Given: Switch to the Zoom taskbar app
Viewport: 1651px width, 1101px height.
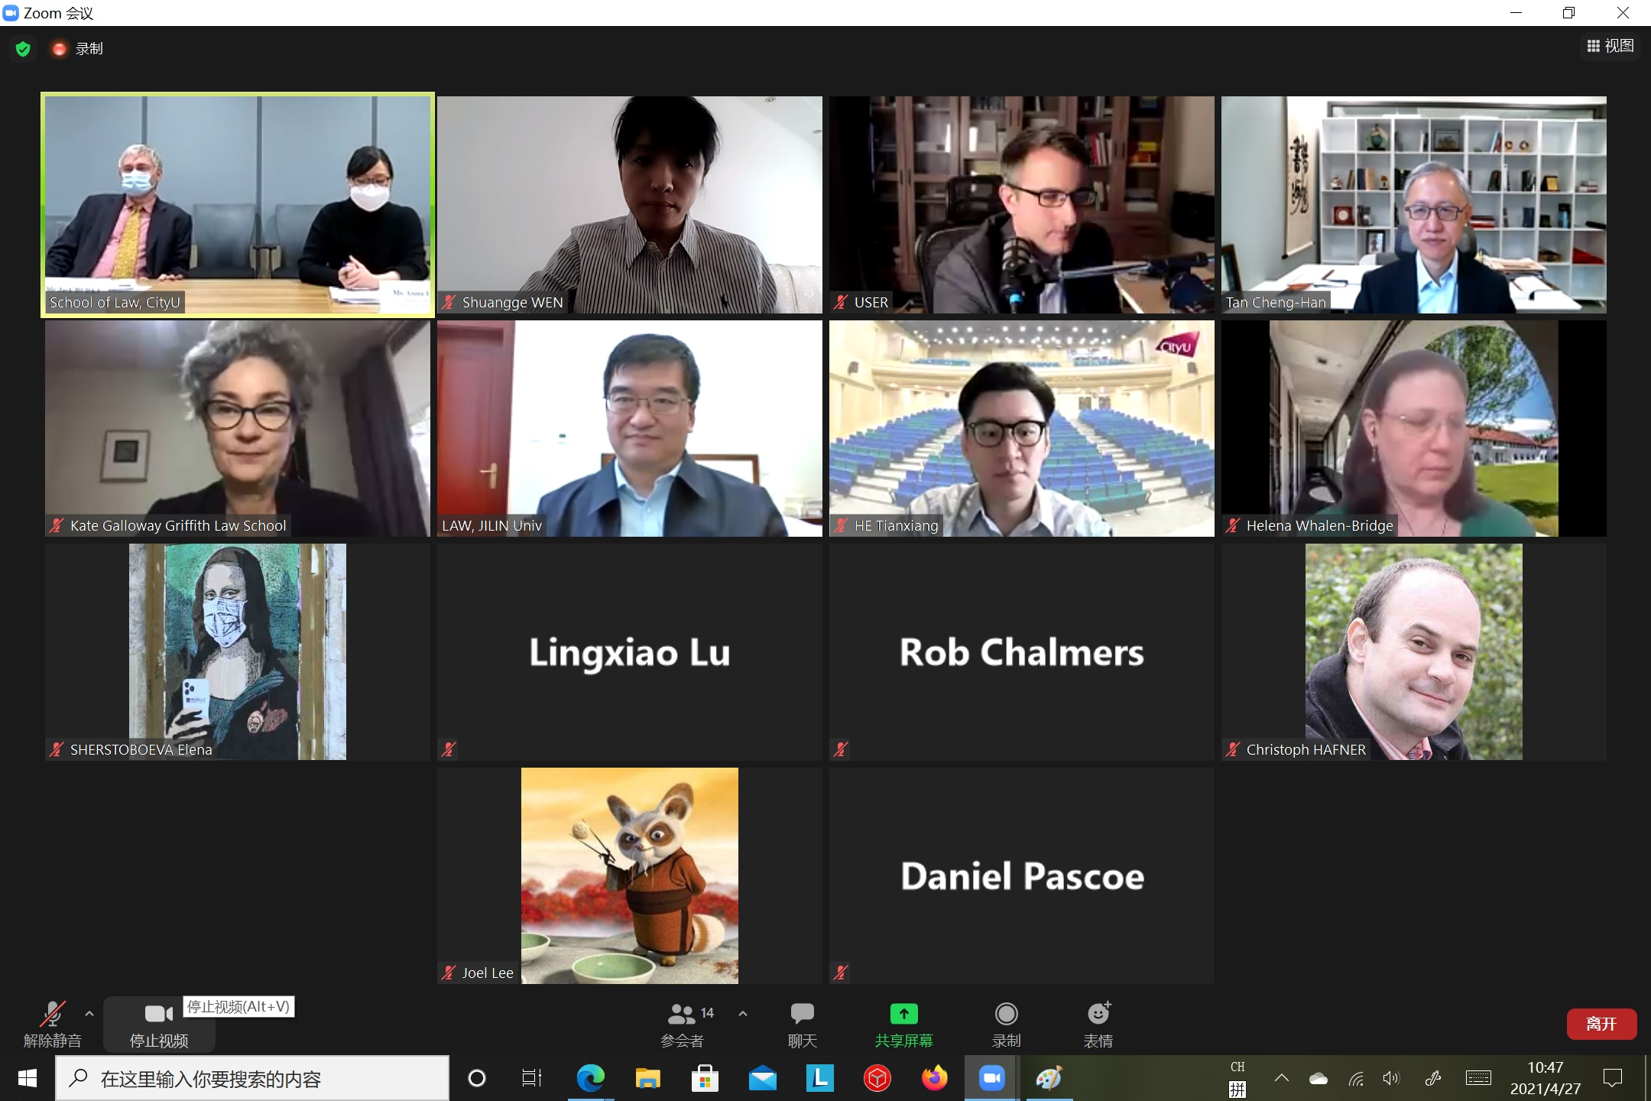Looking at the screenshot, I should (991, 1078).
